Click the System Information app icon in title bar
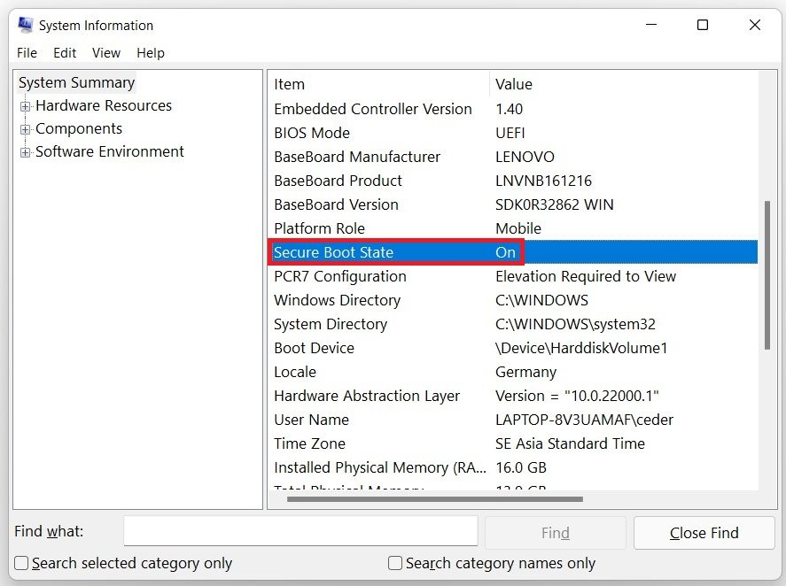 coord(25,25)
